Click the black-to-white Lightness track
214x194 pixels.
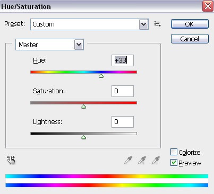[x=83, y=134]
